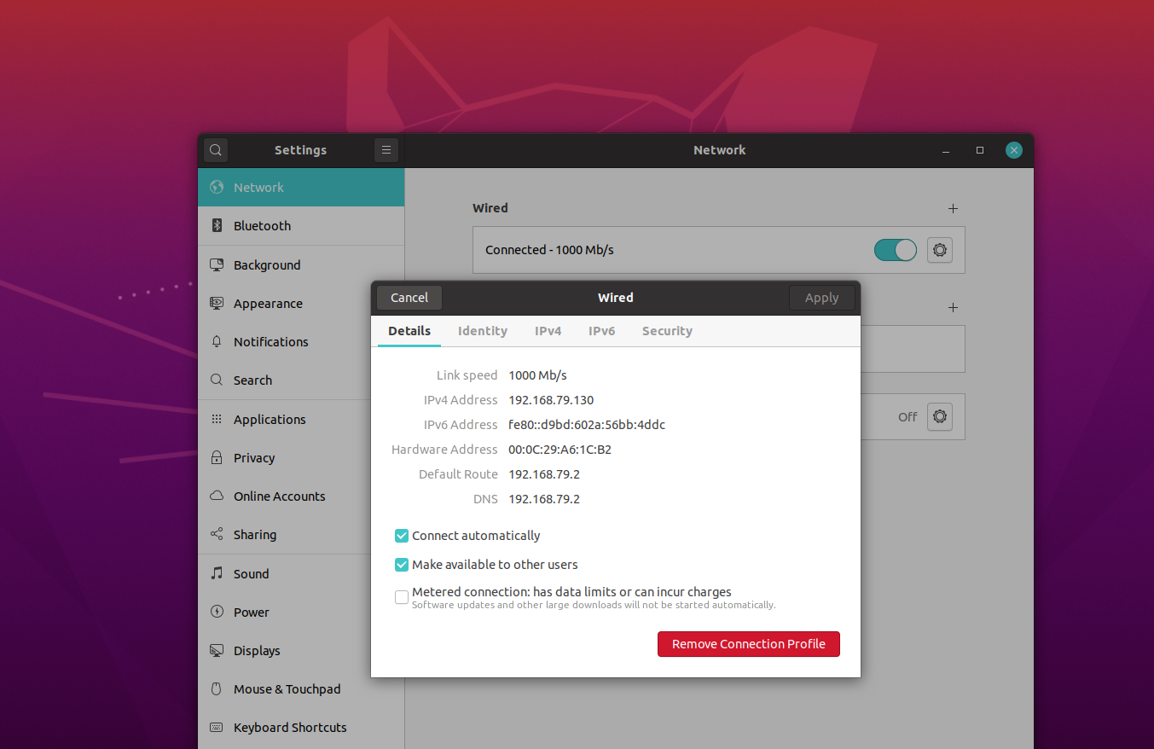Screen dimensions: 1154x749
Task: Switch to the Security tab
Action: (667, 331)
